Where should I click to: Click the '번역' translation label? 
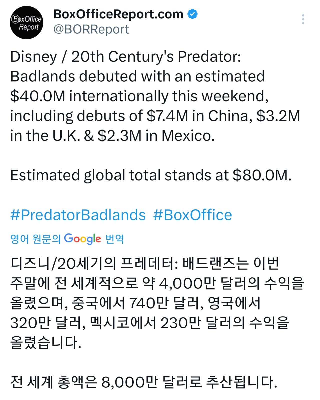pyautogui.click(x=115, y=239)
